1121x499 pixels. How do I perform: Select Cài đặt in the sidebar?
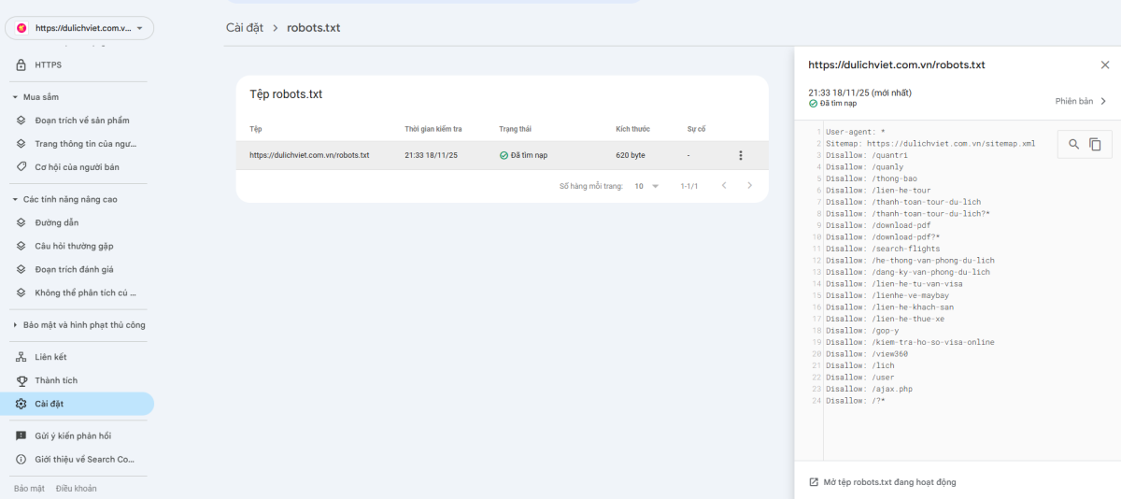pyautogui.click(x=49, y=404)
